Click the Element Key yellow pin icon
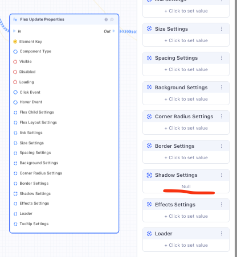The image size is (237, 257). 15,42
